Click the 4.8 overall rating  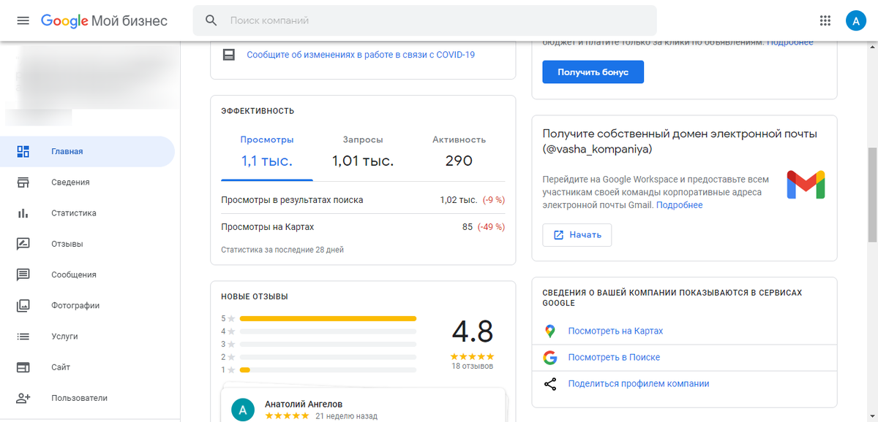click(472, 331)
